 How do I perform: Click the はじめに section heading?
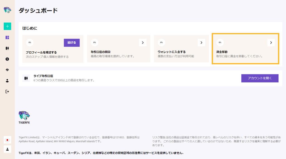[x=30, y=28]
